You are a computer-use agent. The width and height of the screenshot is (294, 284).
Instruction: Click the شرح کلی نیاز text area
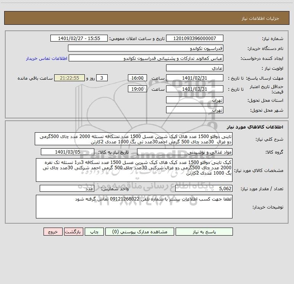(x=134, y=139)
